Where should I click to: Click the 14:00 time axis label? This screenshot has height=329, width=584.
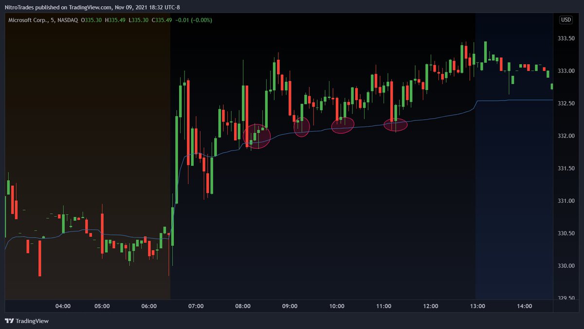[x=525, y=306]
